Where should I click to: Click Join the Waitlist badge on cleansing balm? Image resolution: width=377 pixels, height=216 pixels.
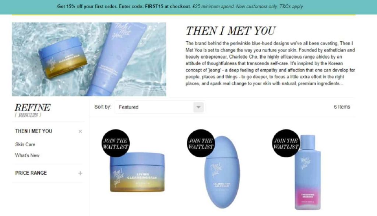(115, 143)
